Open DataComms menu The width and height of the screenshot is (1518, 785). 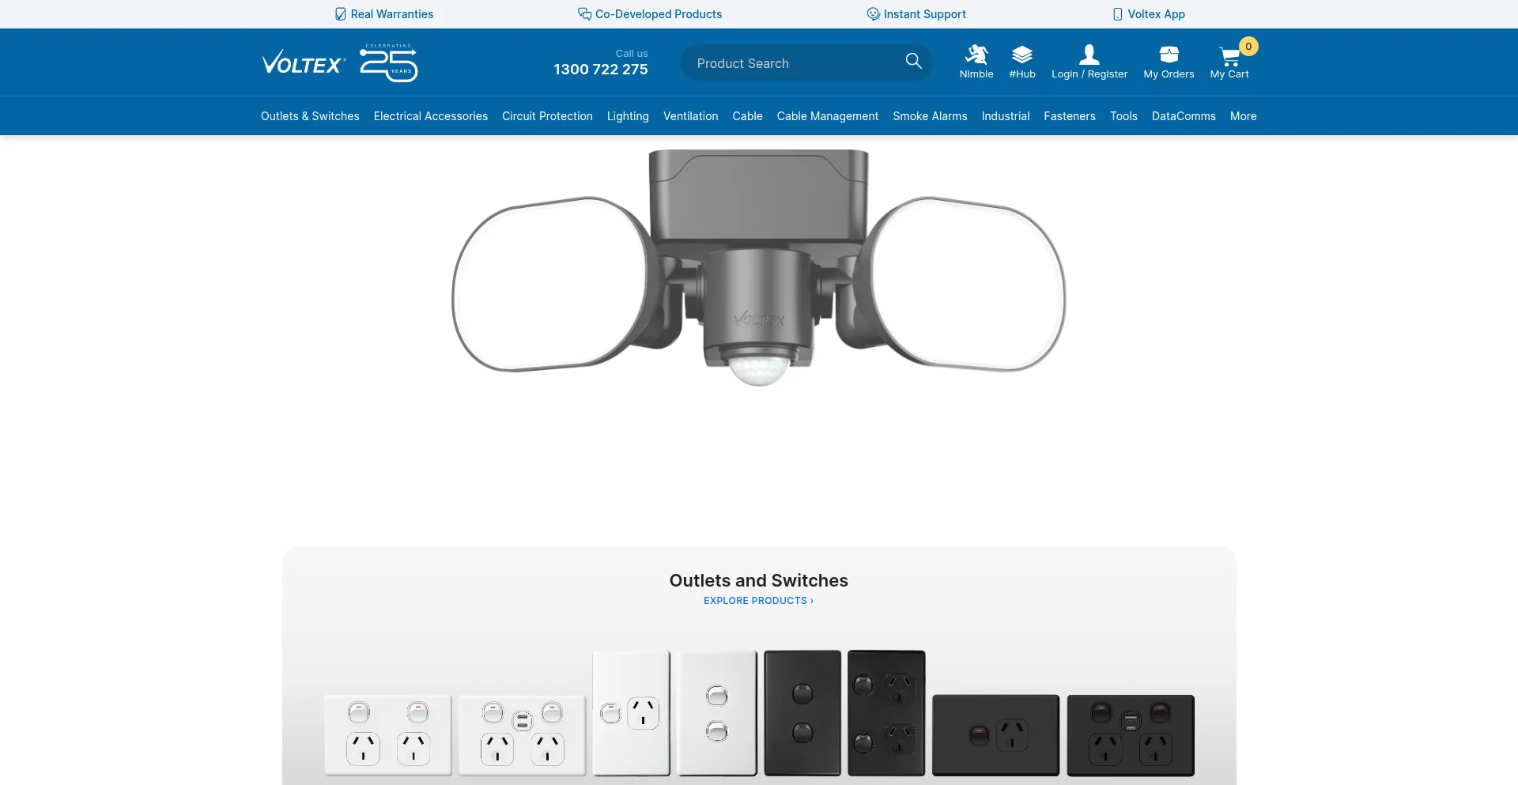(x=1184, y=116)
